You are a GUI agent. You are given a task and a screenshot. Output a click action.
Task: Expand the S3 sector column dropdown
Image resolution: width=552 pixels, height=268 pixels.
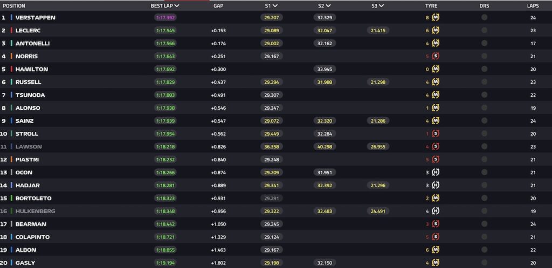point(381,6)
